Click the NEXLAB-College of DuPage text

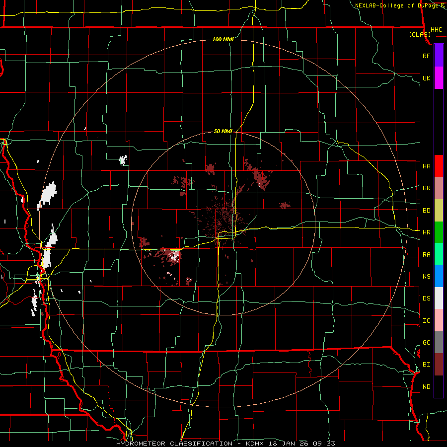397,5
